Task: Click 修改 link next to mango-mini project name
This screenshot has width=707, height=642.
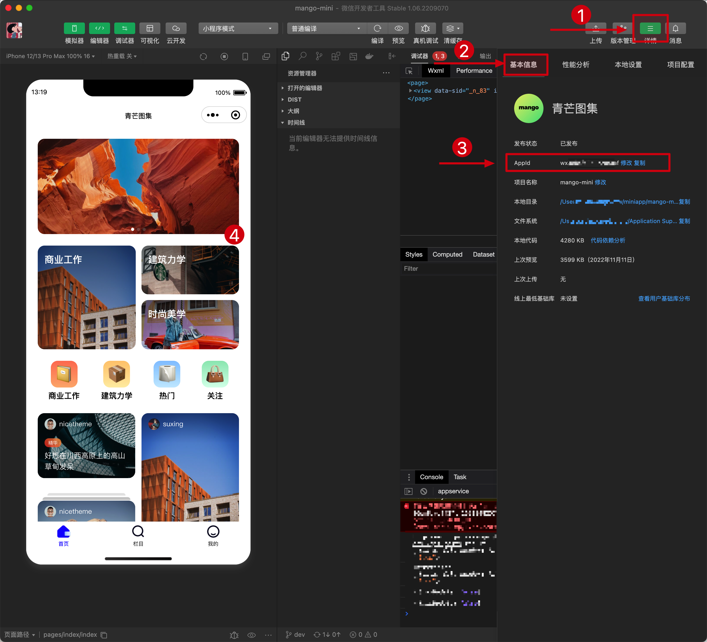Action: tap(600, 182)
